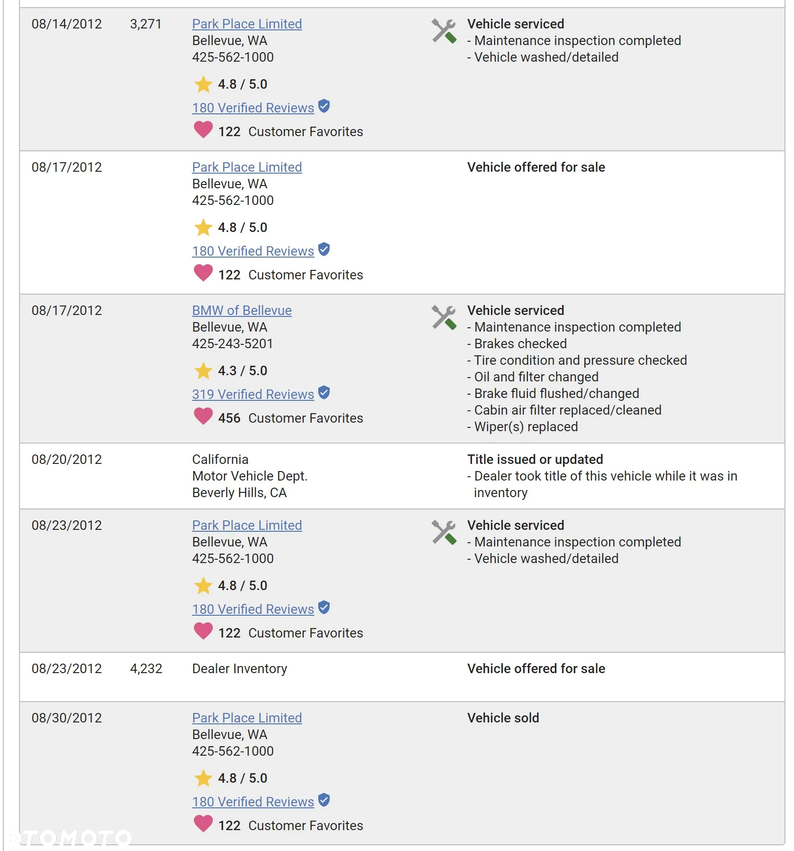
Task: Click the 4.3 star icon under BMW of Bellevue
Action: click(x=203, y=370)
